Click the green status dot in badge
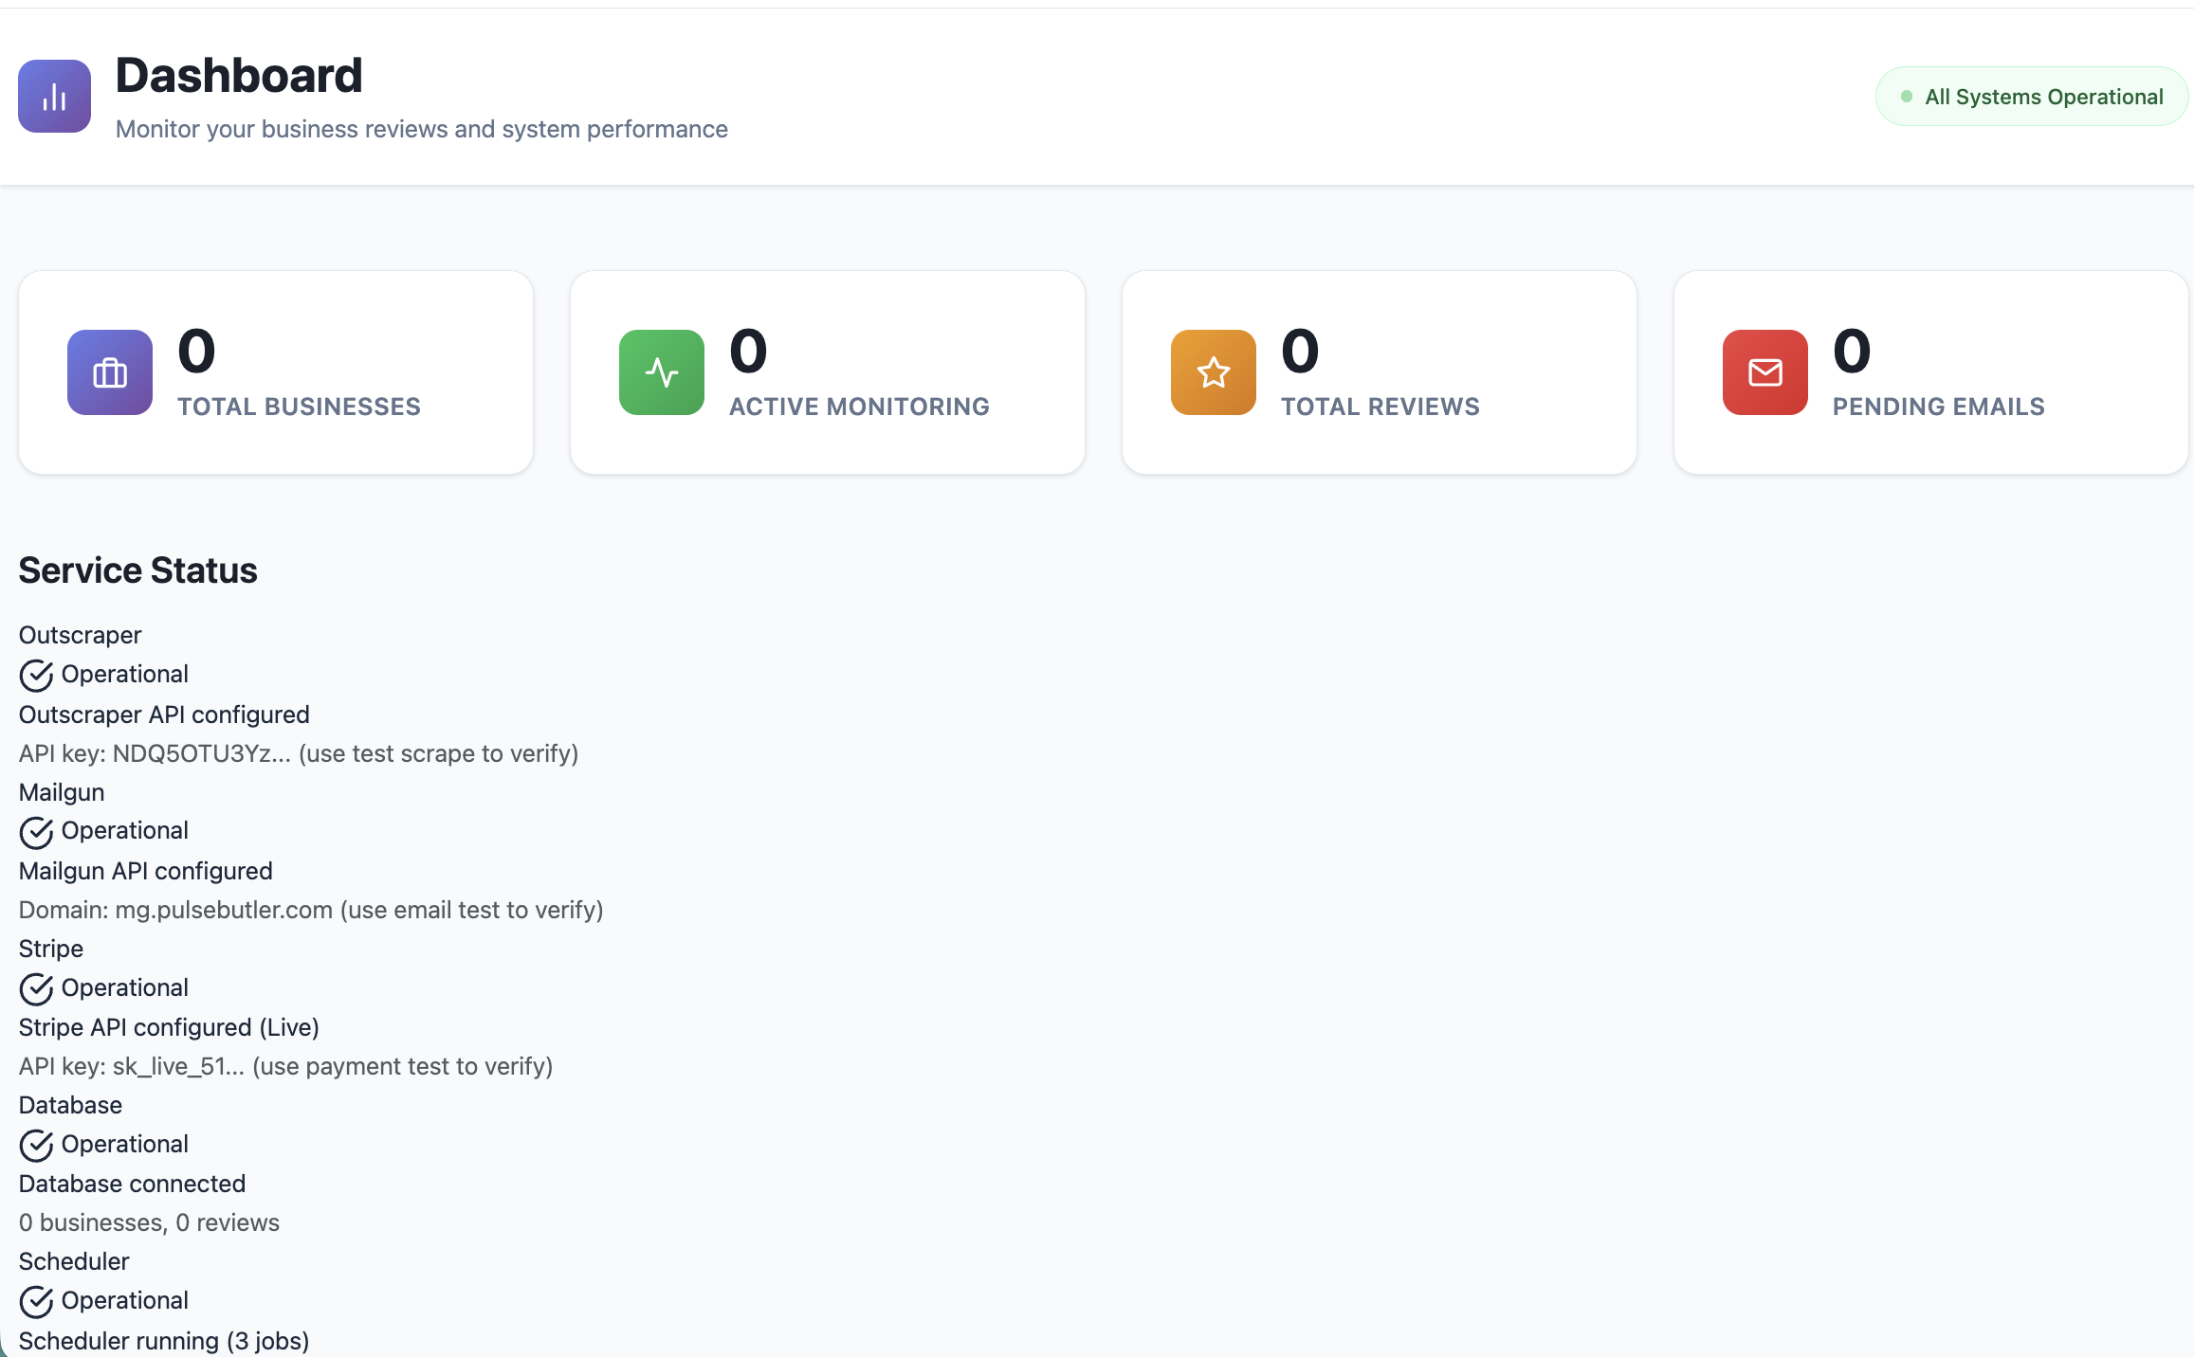The image size is (2194, 1357). [x=1907, y=97]
